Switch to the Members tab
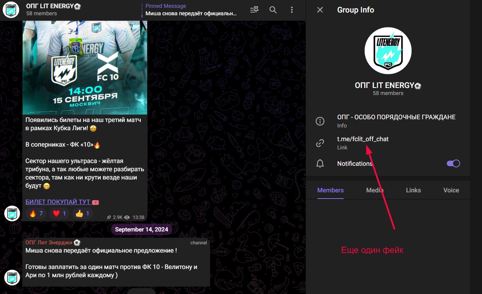 [330, 190]
